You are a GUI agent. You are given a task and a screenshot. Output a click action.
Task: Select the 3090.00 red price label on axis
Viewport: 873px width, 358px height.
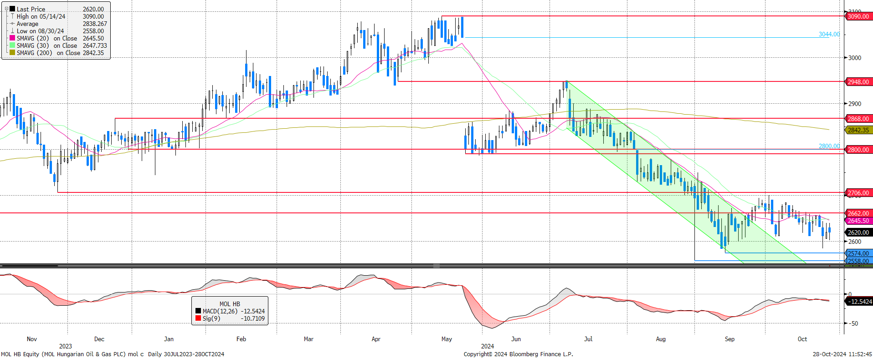click(858, 16)
